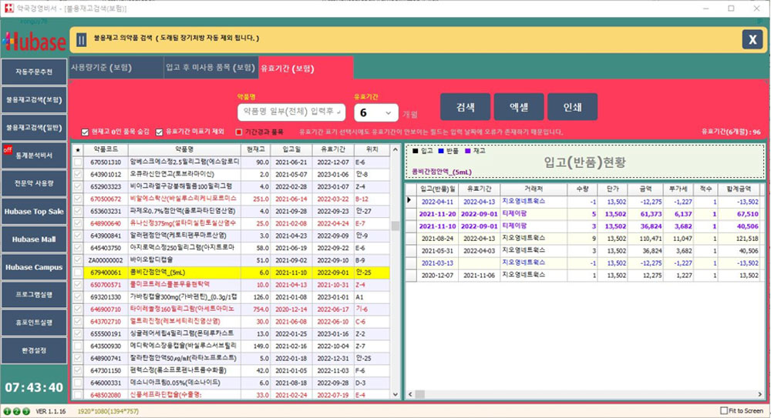
Task: Sort by 약품코드 column header
Action: [x=106, y=149]
